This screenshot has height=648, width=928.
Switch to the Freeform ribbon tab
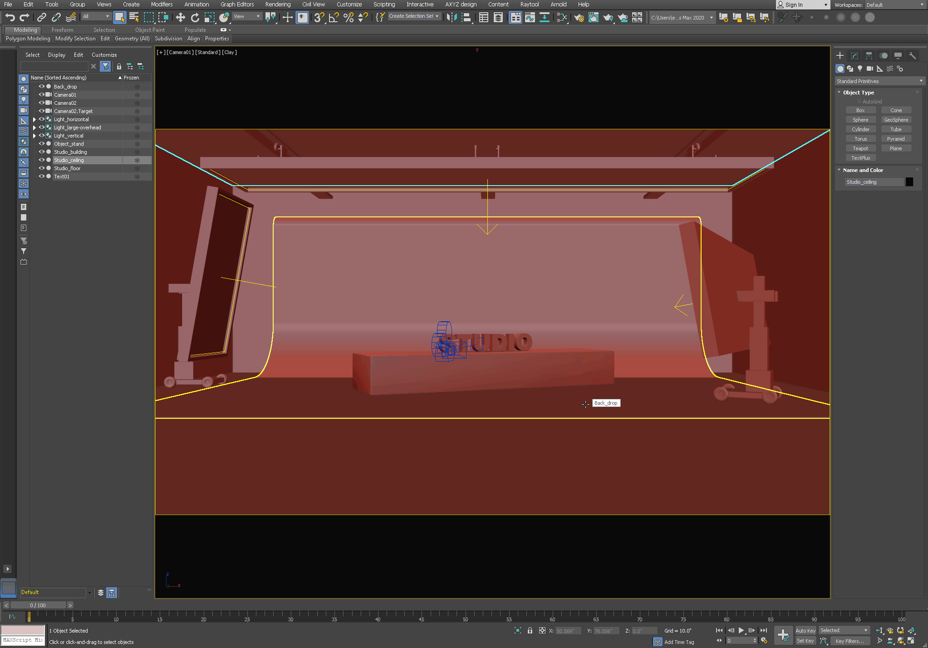point(62,30)
